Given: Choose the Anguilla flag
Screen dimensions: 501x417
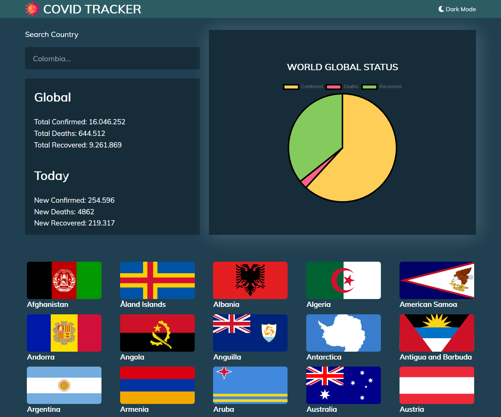Looking at the screenshot, I should pos(250,333).
